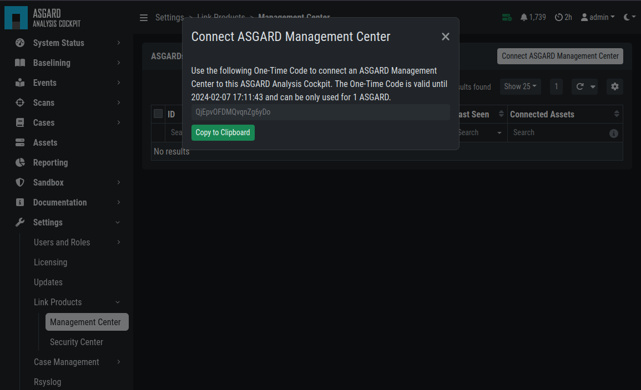This screenshot has width=641, height=390.
Task: Click Settings breadcrumb link
Action: pyautogui.click(x=170, y=18)
